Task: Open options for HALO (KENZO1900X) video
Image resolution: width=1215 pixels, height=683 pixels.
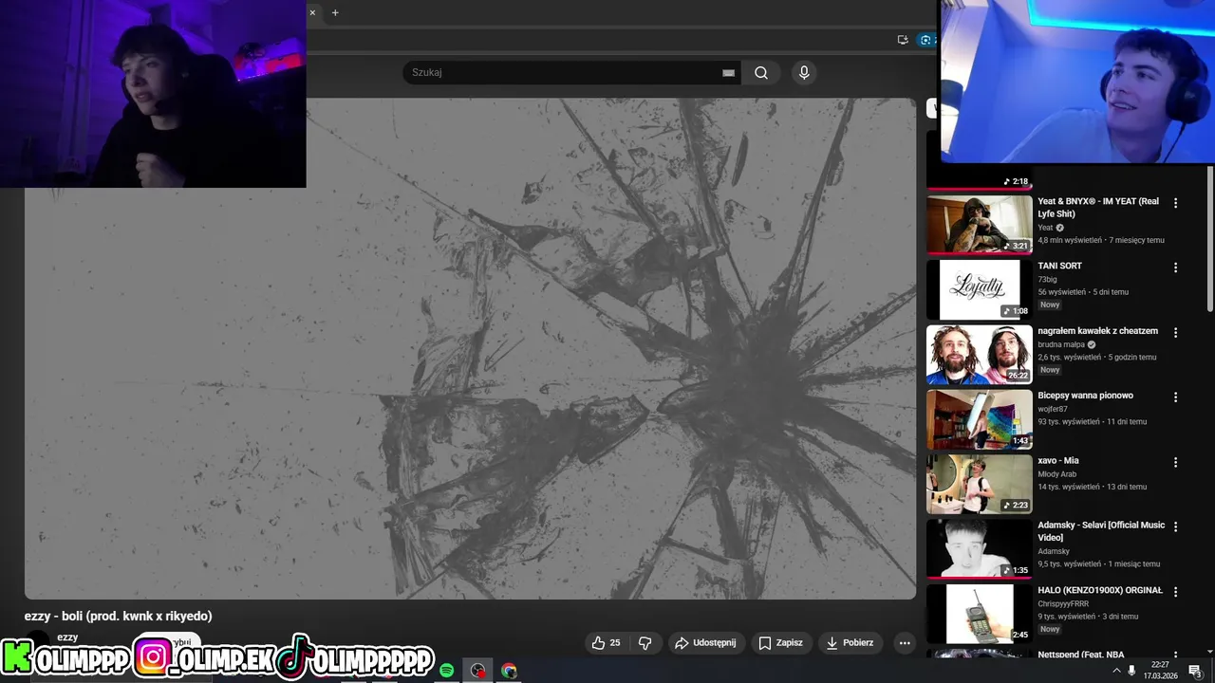Action: pyautogui.click(x=1175, y=592)
